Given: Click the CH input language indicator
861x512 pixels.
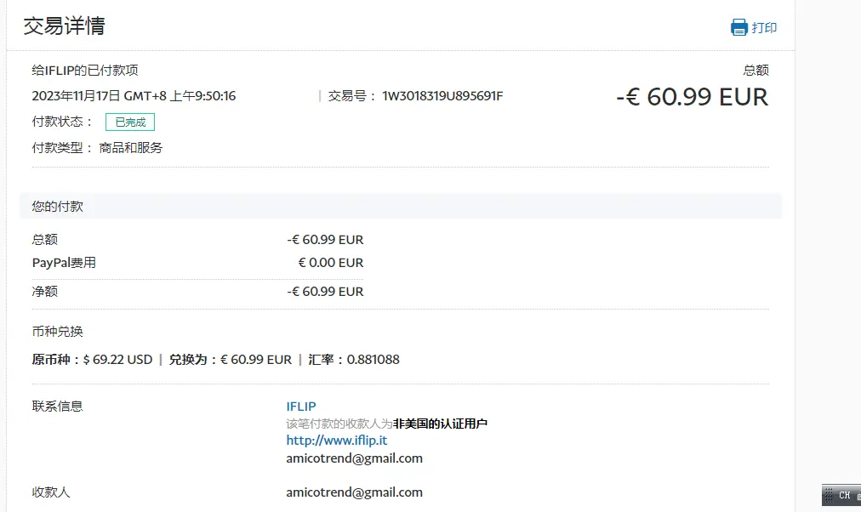Looking at the screenshot, I should (x=845, y=495).
